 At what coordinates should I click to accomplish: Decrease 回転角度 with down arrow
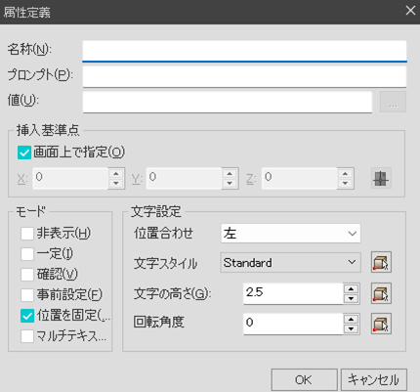point(351,328)
